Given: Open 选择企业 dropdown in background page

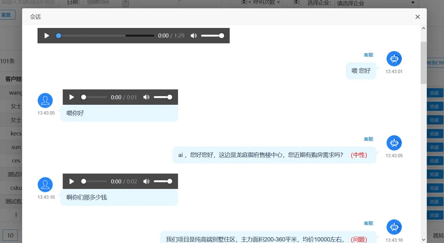Looking at the screenshot, I should pos(376,3).
